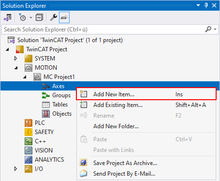Select the MOTION tree item
Screen dimensions: 220x181
46,68
